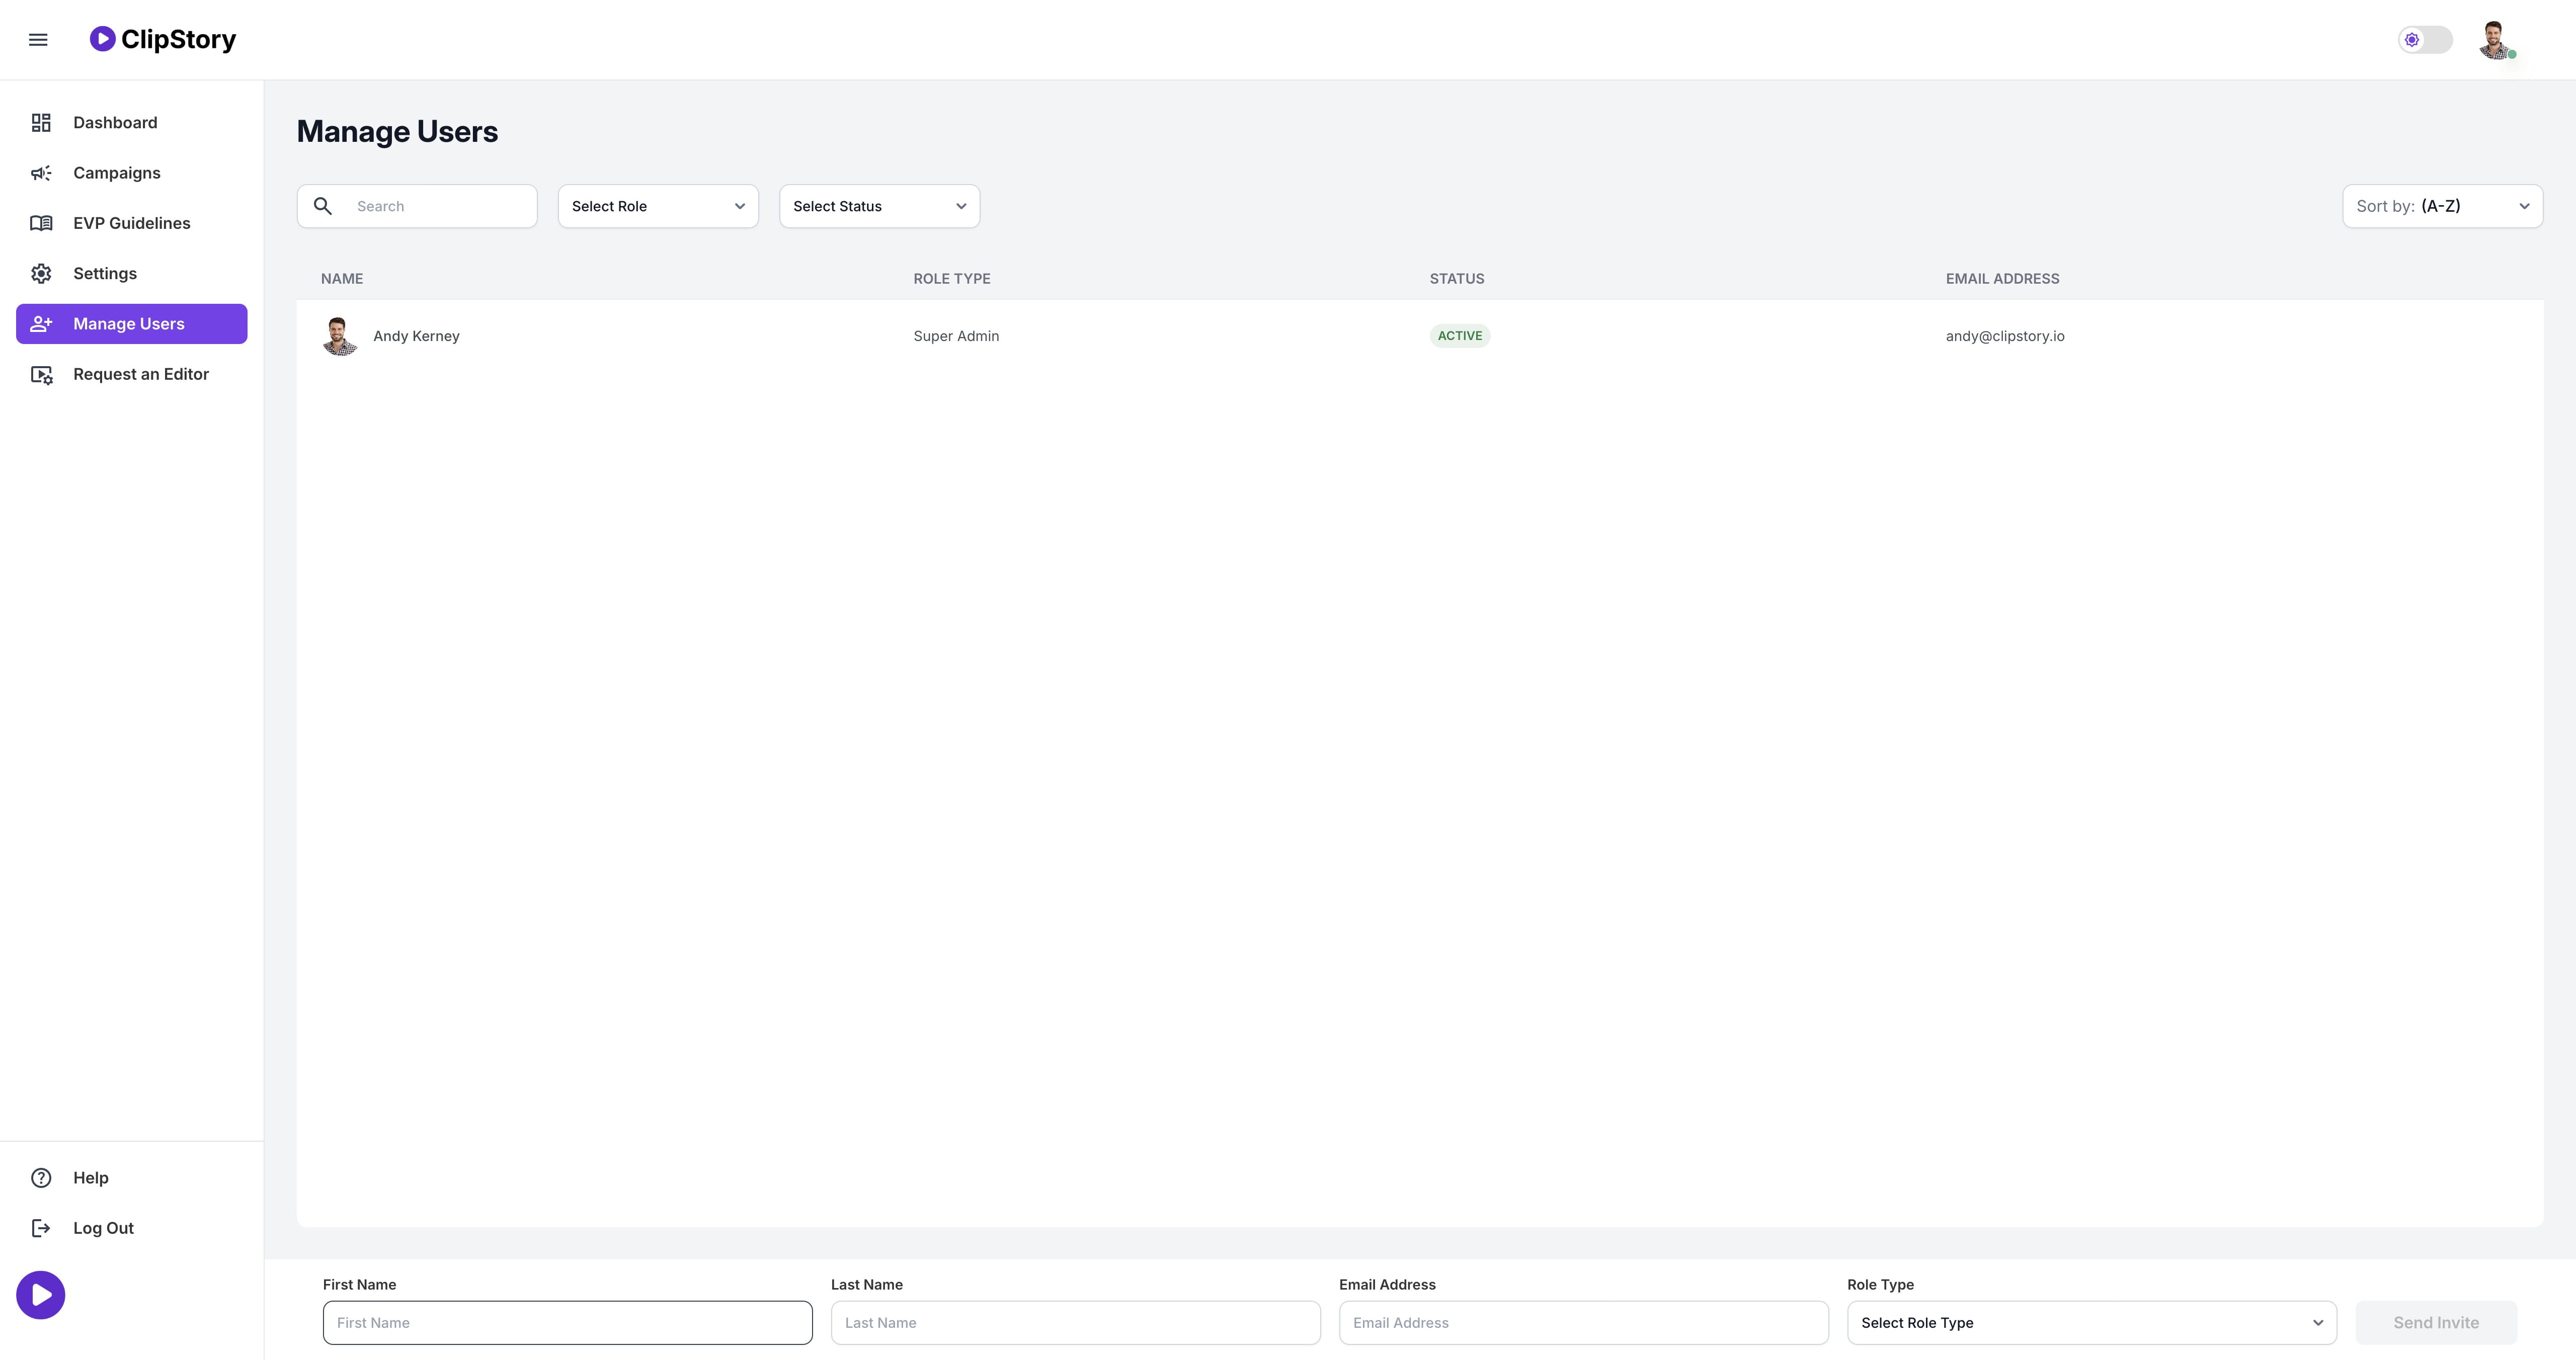Toggle the dark mode switch
This screenshot has width=2576, height=1360.
[2425, 40]
